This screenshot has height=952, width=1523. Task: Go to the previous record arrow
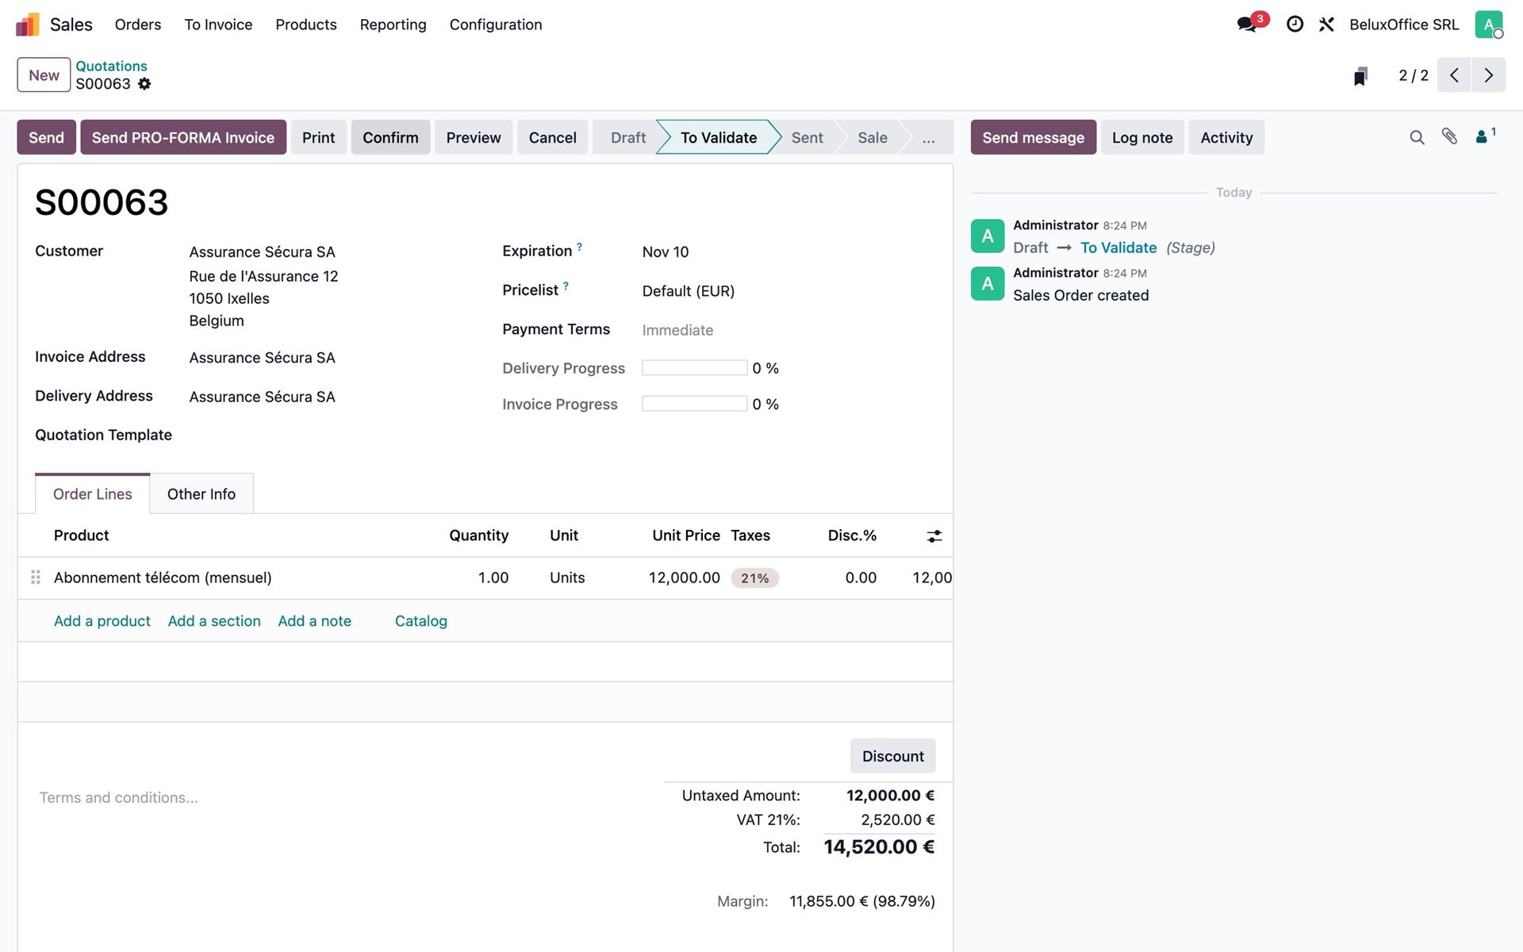tap(1454, 75)
